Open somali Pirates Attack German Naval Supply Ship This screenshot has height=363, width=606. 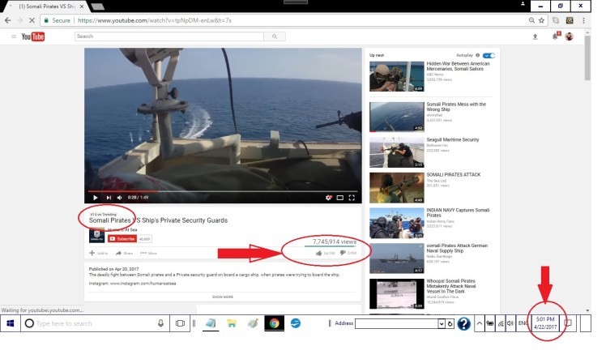457,248
